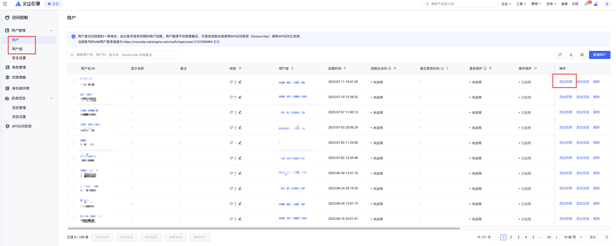Check the row created 2025-07-02 13:39:48
616x246 pixels.
[x=74, y=158]
